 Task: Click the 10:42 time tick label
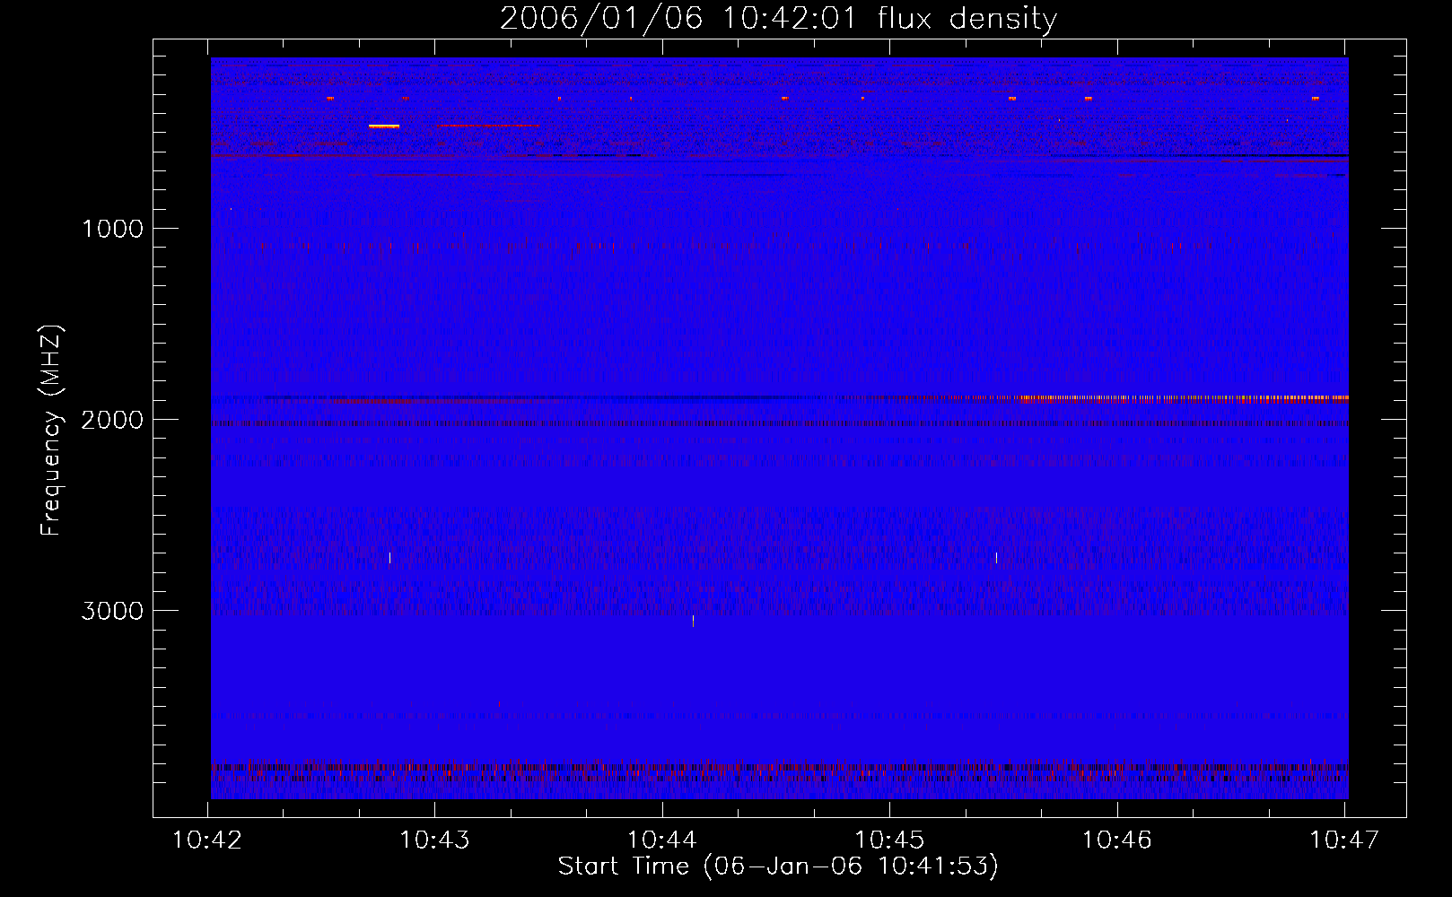coord(207,840)
